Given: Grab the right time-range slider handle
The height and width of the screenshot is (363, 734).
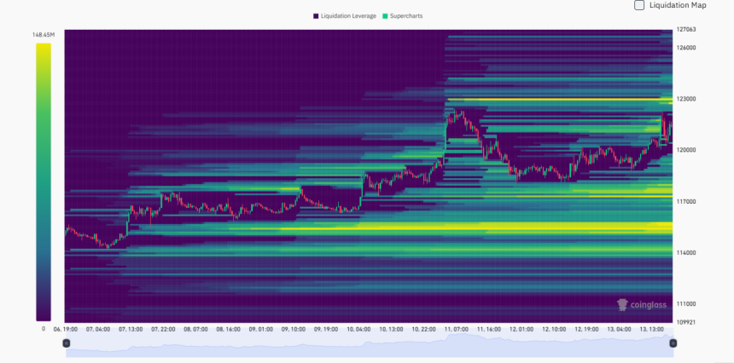Looking at the screenshot, I should 673,343.
